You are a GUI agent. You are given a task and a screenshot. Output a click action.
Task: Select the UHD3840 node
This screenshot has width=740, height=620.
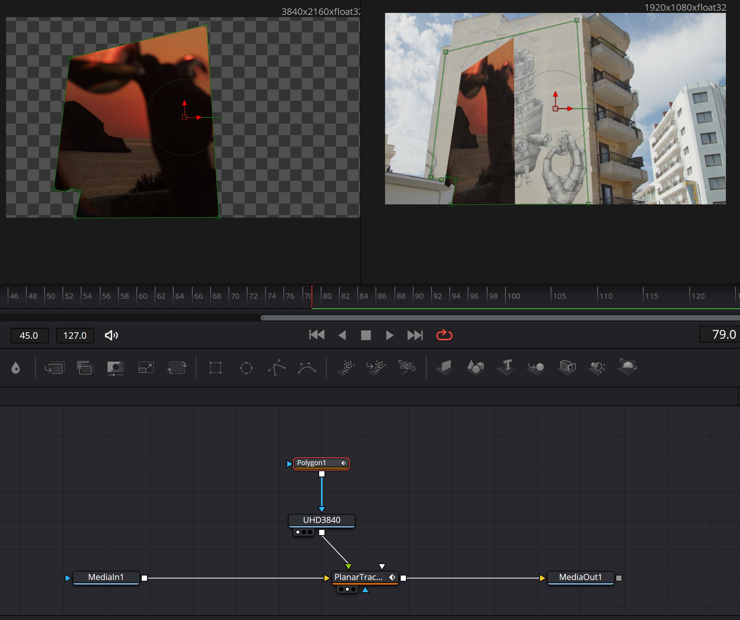(321, 520)
